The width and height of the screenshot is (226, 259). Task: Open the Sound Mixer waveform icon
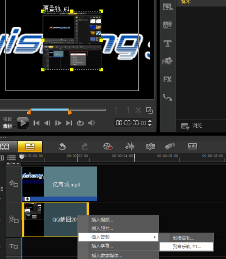point(130,146)
